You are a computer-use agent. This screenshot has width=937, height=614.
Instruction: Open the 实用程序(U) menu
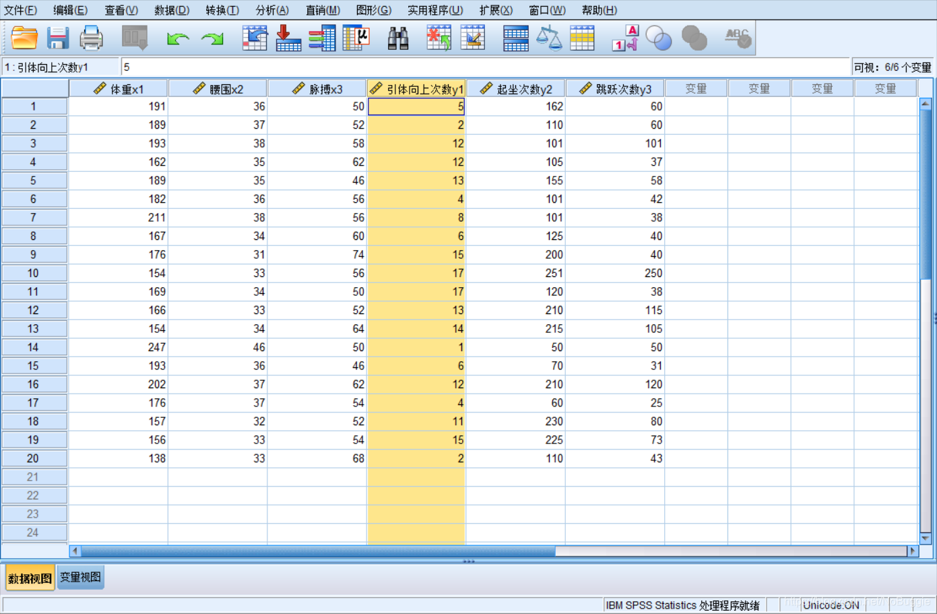(435, 10)
